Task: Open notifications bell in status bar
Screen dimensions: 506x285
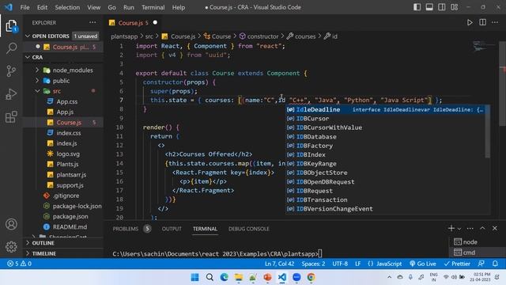Action: 495,264
